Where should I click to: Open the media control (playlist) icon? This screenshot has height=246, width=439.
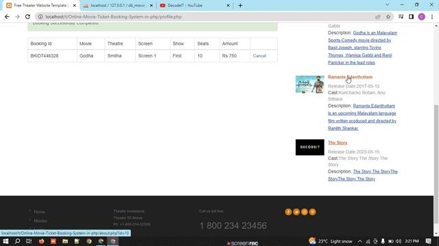click(x=401, y=16)
